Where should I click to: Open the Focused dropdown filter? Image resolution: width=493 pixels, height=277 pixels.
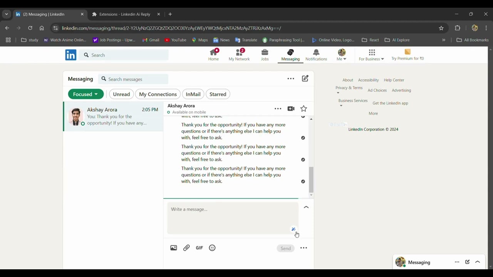point(86,94)
